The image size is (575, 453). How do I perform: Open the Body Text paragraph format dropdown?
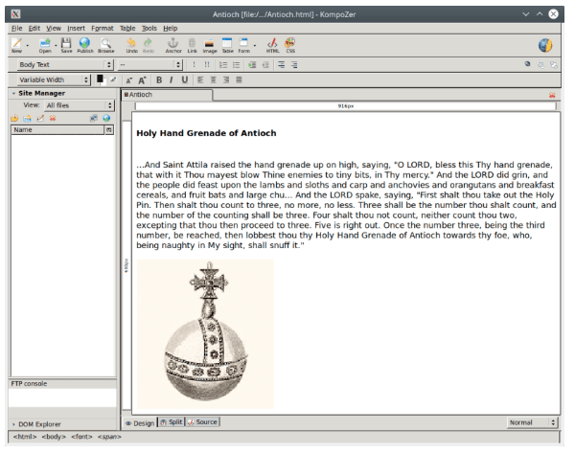65,65
